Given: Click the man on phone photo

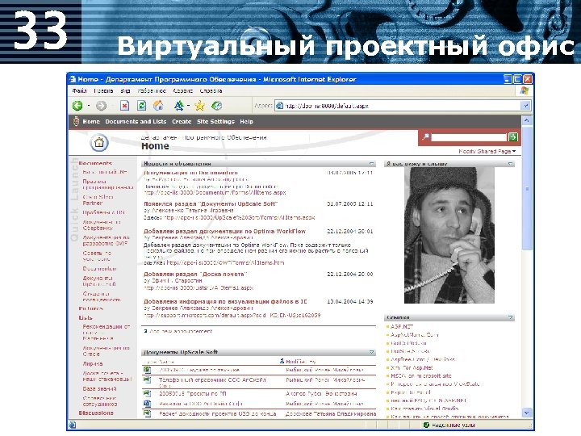Looking at the screenshot, I should click(x=449, y=235).
